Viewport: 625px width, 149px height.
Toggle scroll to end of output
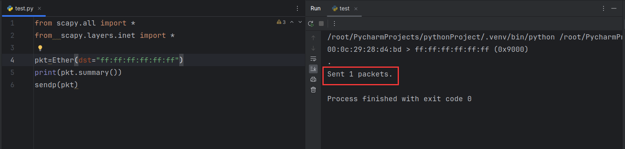coord(313,69)
